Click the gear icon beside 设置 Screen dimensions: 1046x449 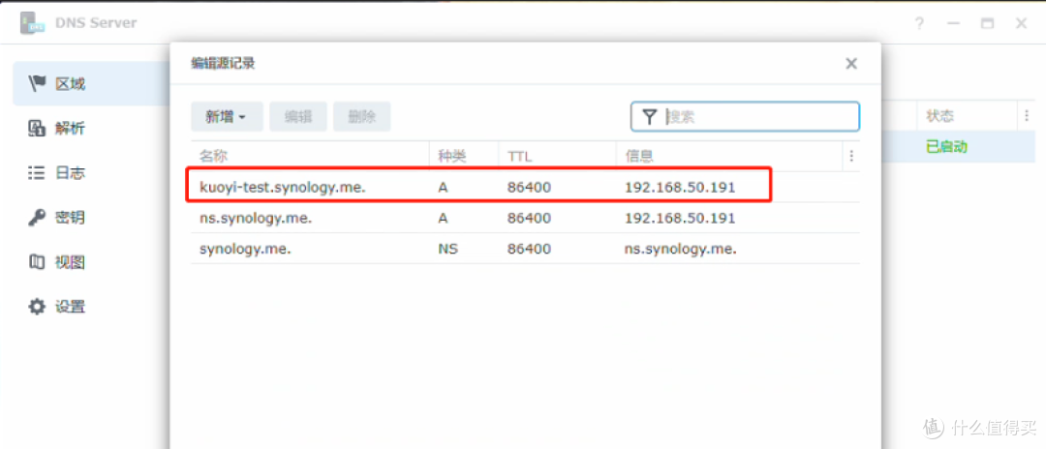(37, 307)
